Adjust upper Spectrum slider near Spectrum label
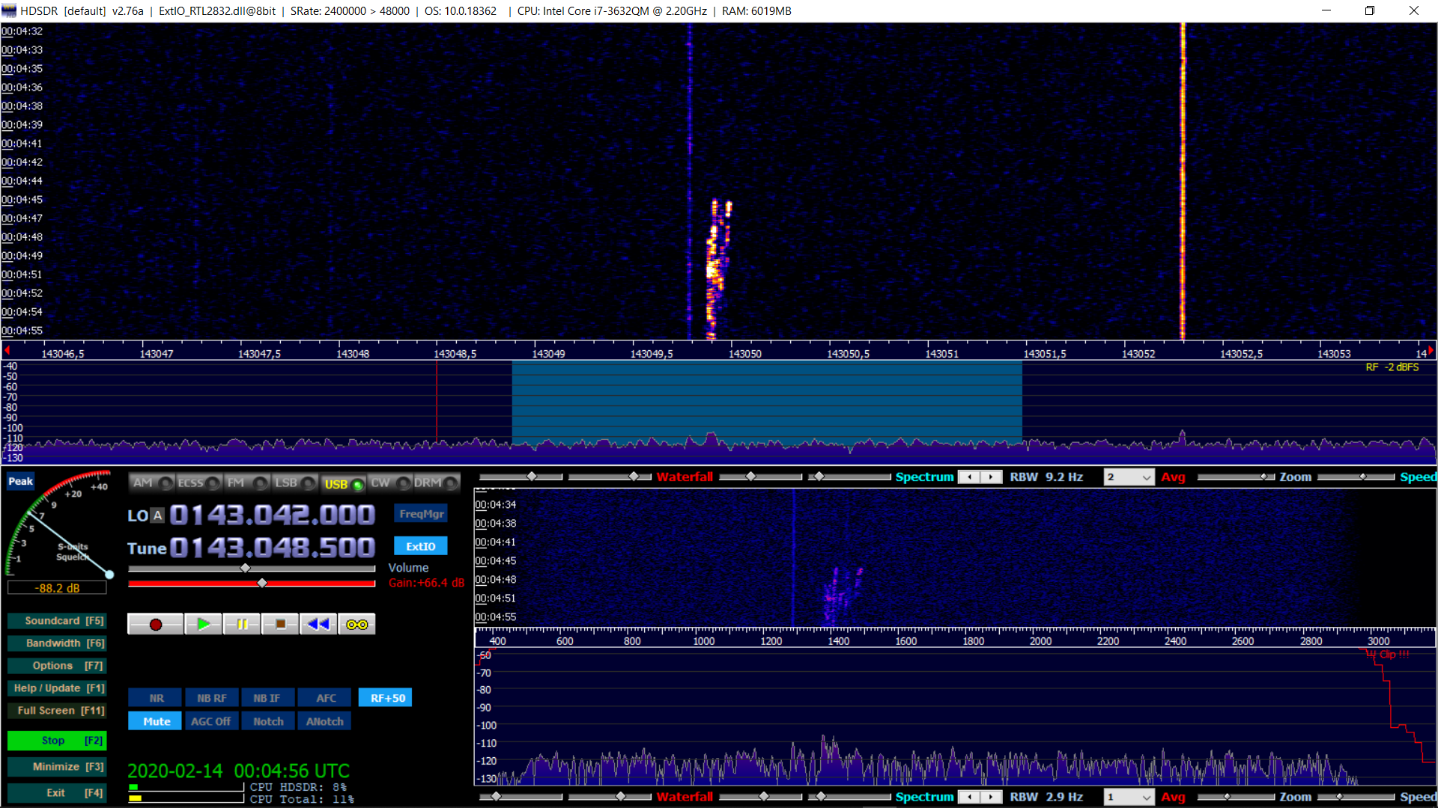Image resolution: width=1438 pixels, height=808 pixels. [x=819, y=477]
